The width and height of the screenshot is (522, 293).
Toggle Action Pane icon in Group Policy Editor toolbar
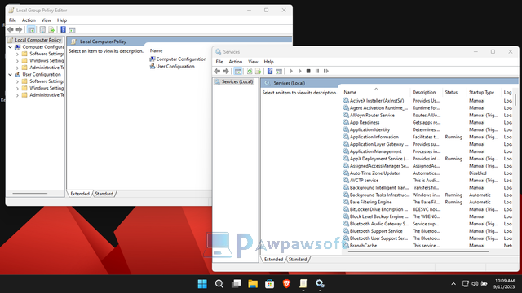tap(73, 29)
